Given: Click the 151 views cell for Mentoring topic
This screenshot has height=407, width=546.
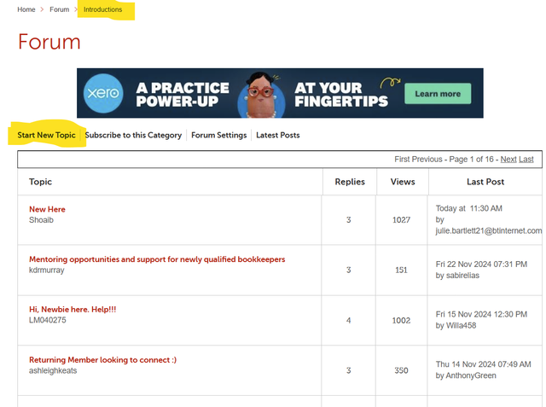Looking at the screenshot, I should 401,270.
